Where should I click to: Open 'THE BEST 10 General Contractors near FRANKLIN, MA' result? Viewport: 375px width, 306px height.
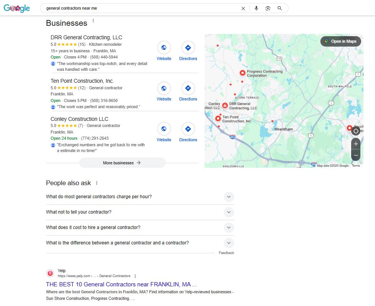pyautogui.click(x=121, y=284)
